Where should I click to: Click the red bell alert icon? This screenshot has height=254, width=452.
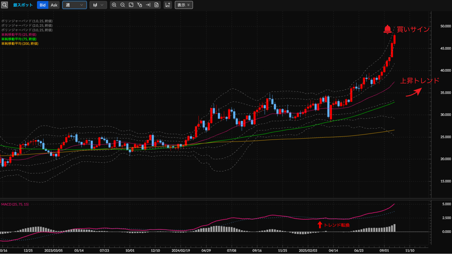pyautogui.click(x=388, y=29)
